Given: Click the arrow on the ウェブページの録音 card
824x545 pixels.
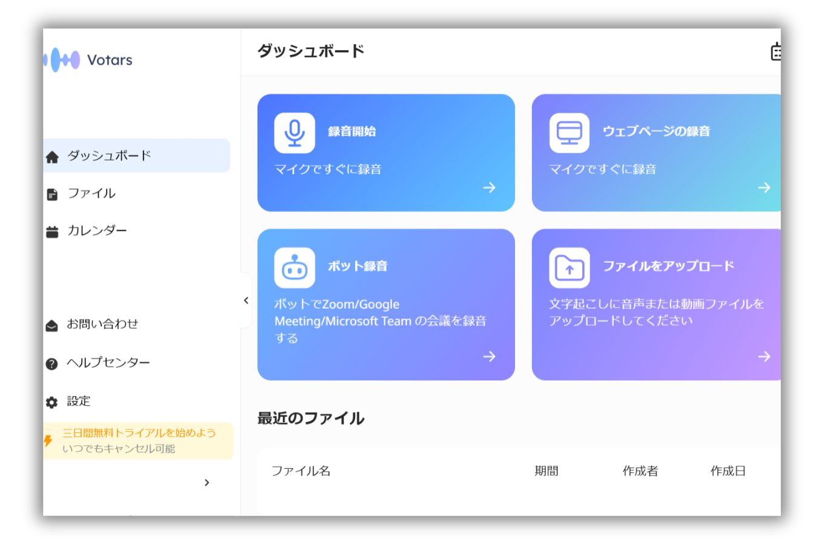Looking at the screenshot, I should 764,188.
